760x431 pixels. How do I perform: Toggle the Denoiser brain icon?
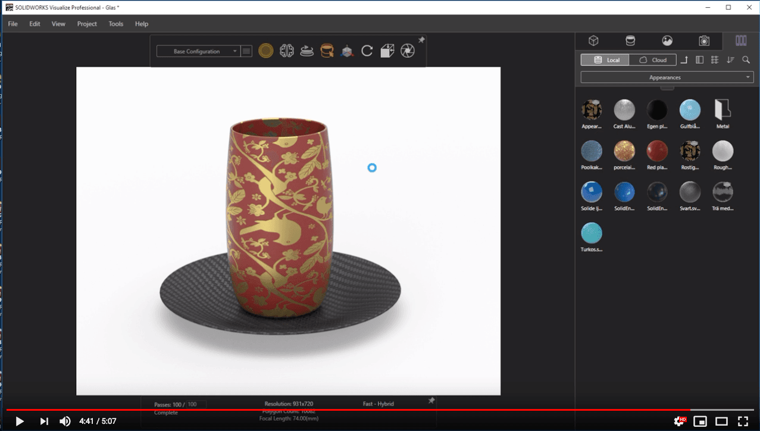(287, 51)
